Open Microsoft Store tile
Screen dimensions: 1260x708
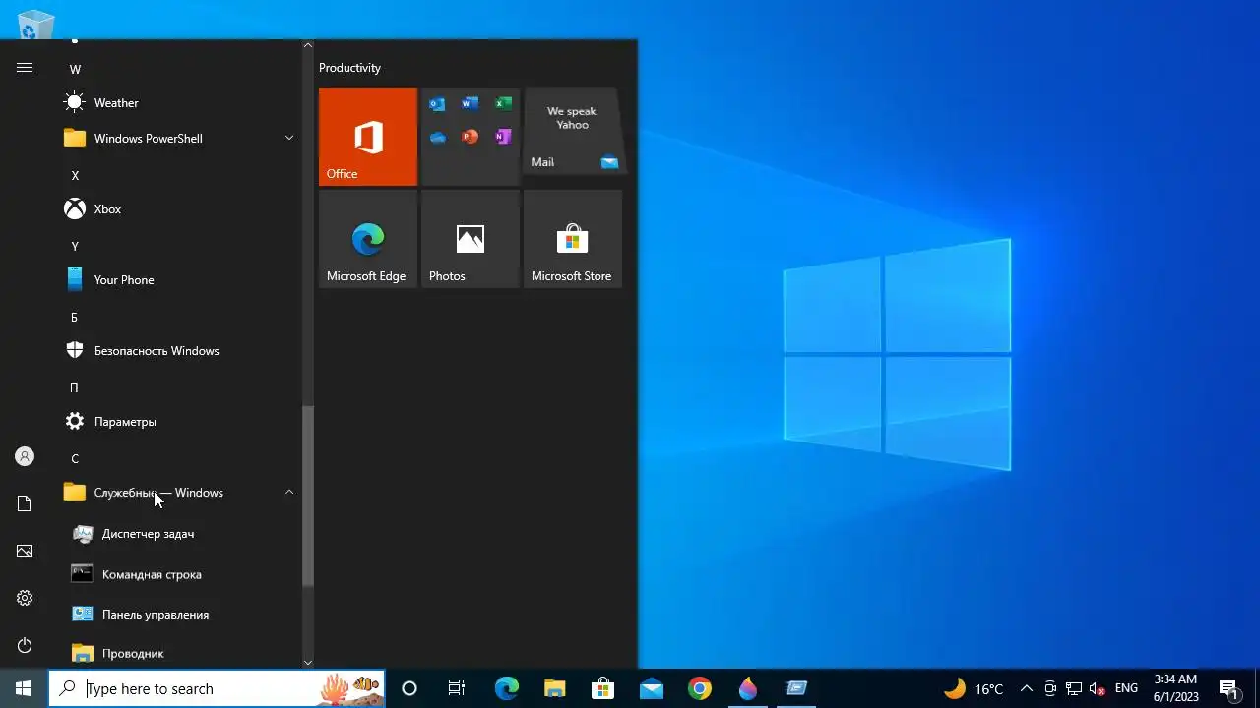point(573,239)
